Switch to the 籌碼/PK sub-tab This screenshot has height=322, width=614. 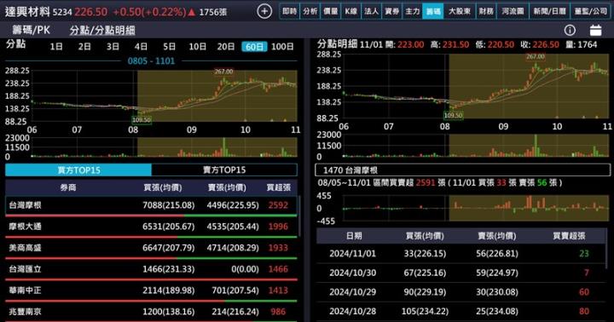(31, 30)
